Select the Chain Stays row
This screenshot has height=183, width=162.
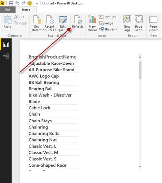tap(52, 121)
